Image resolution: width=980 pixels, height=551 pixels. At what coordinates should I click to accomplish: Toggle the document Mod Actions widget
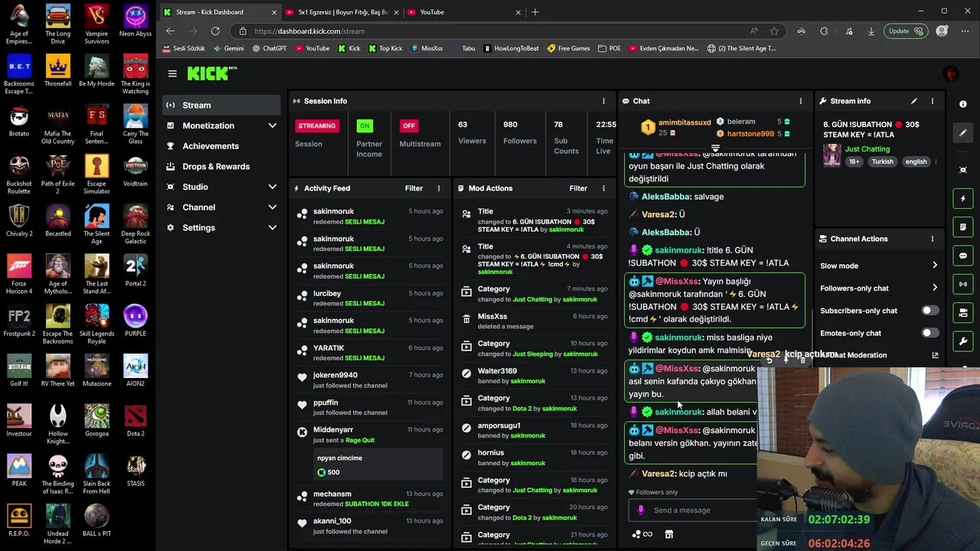point(963,227)
